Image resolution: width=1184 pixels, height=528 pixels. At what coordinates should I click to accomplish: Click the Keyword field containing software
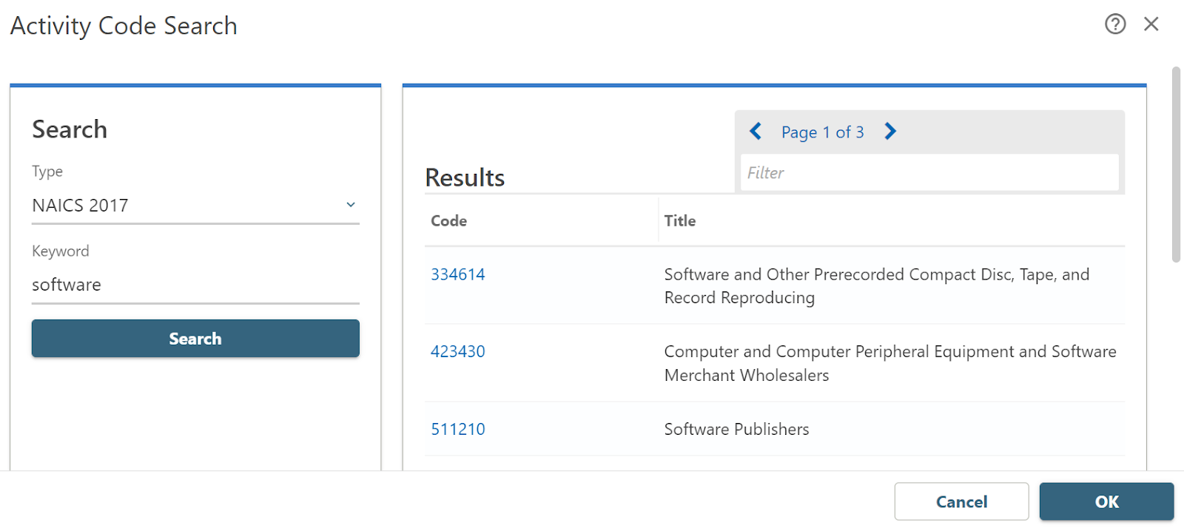[195, 285]
